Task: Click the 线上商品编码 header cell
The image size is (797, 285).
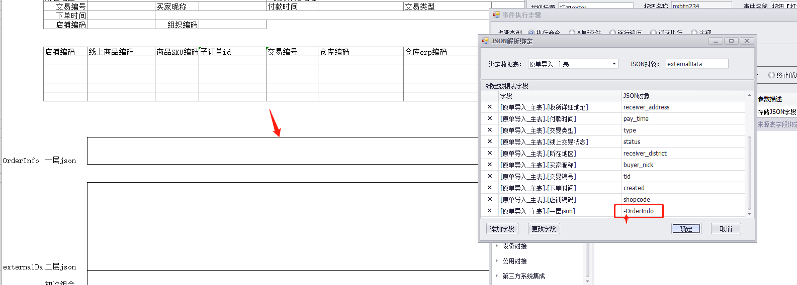Action: (x=121, y=52)
